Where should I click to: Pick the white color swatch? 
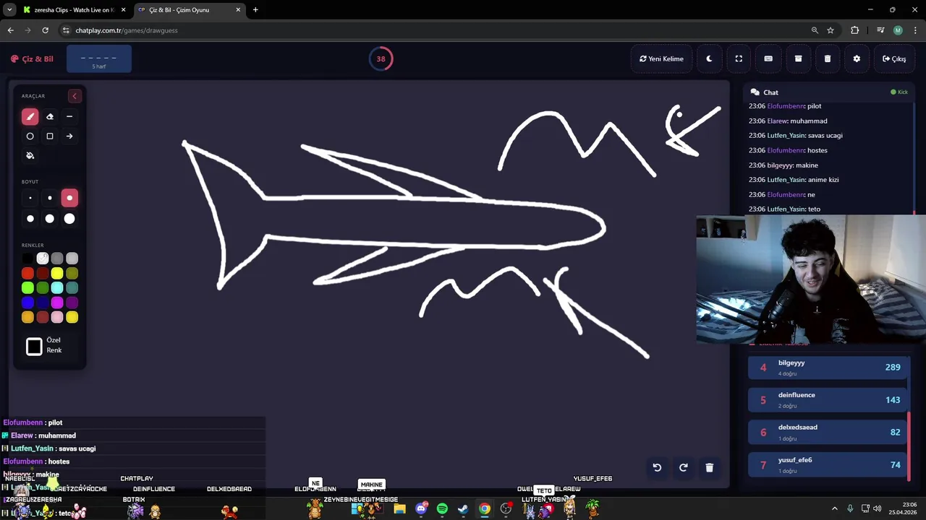[x=43, y=259]
